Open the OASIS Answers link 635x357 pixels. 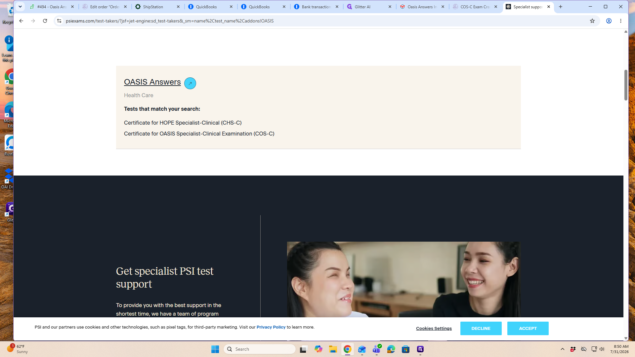pyautogui.click(x=152, y=82)
